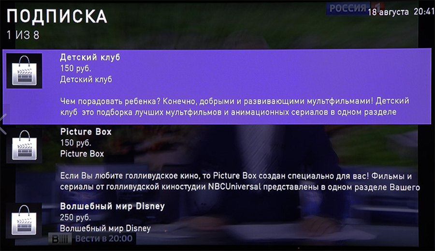The image size is (435, 251).
Task: Click the icon left of Вести в 20:00
Action: pos(62,239)
